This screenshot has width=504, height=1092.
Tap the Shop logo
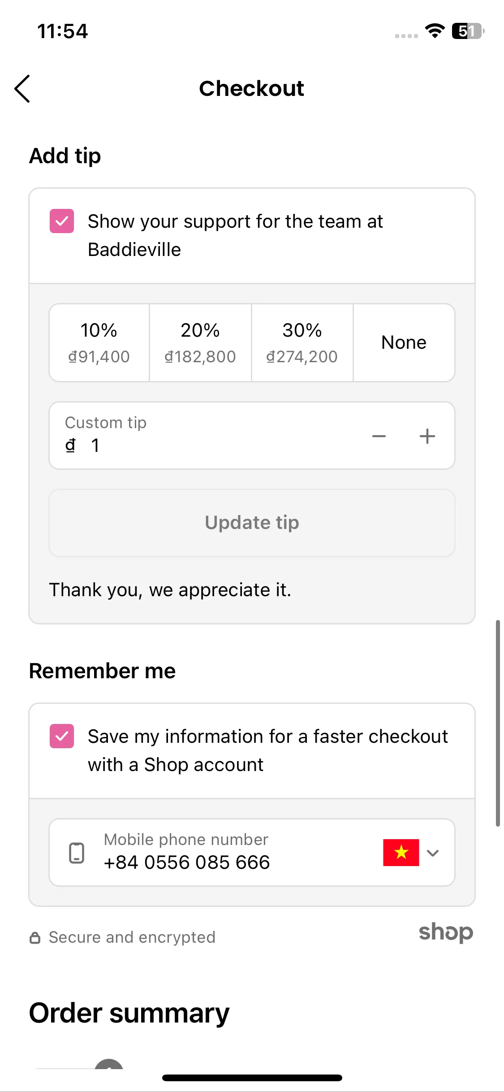[446, 932]
